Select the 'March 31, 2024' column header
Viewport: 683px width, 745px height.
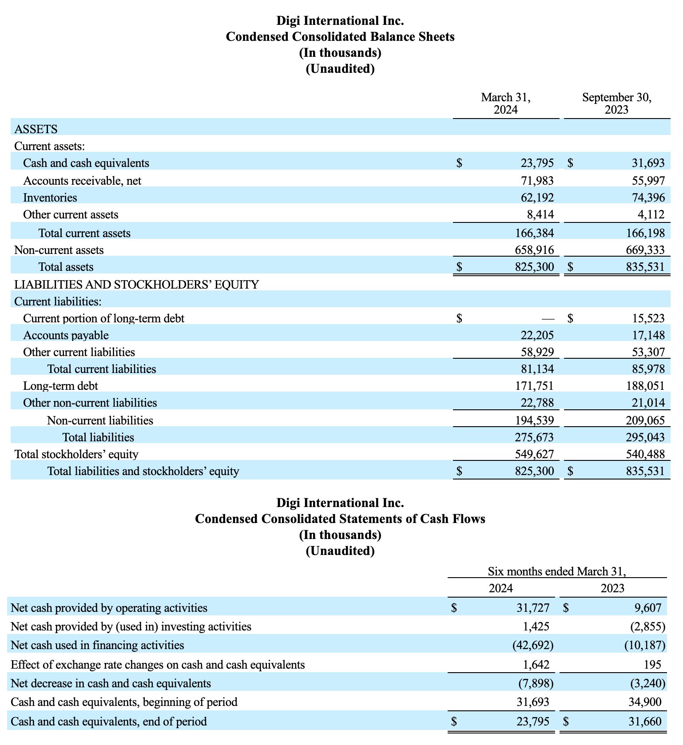click(x=506, y=103)
